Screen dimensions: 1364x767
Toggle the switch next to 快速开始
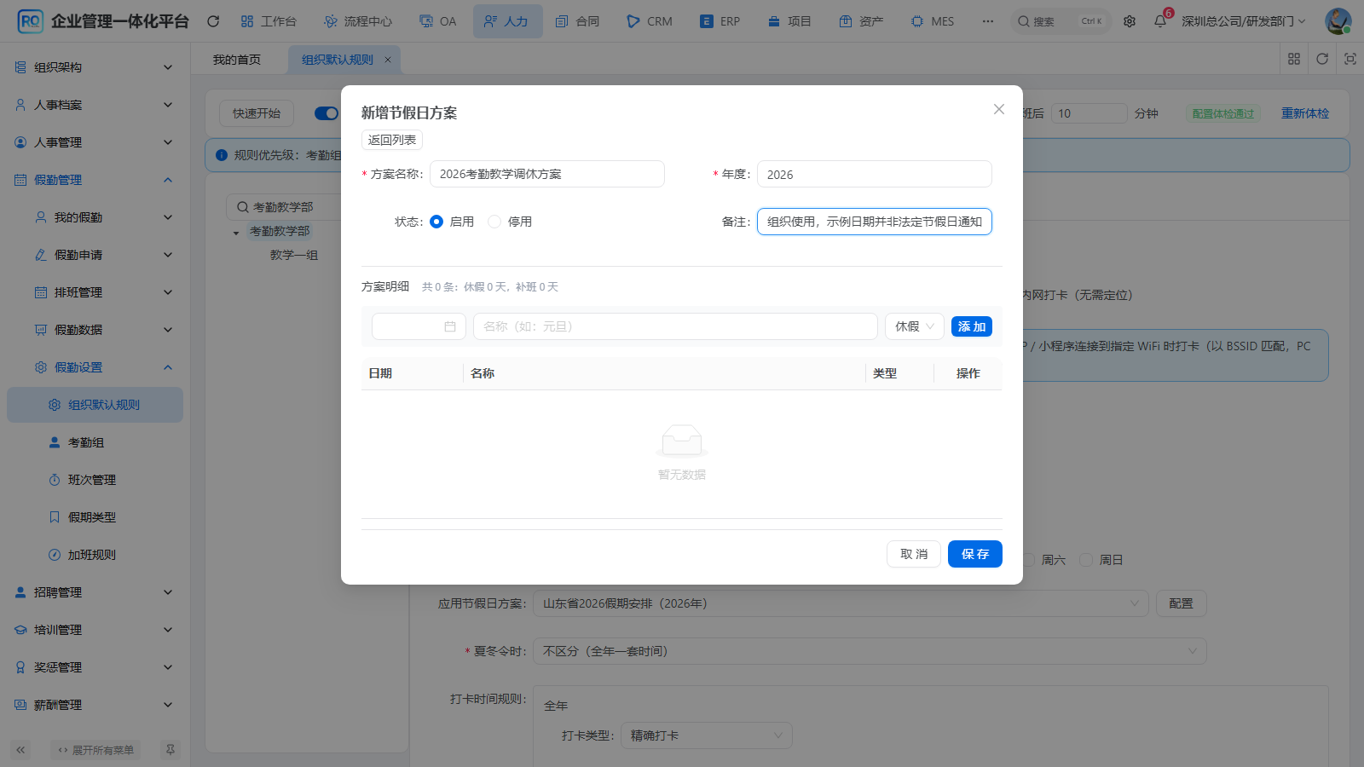[x=327, y=113]
